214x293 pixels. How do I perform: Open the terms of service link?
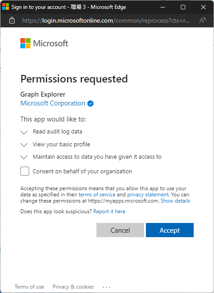click(x=97, y=195)
